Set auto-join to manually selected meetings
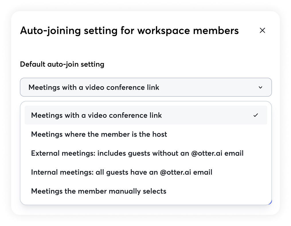 coord(99,191)
